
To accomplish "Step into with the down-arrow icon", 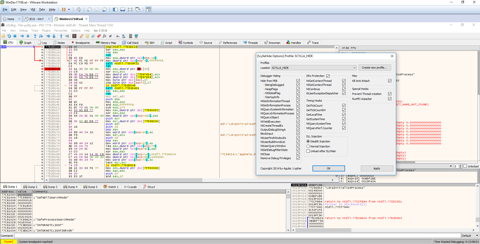I will pyautogui.click(x=35, y=36).
